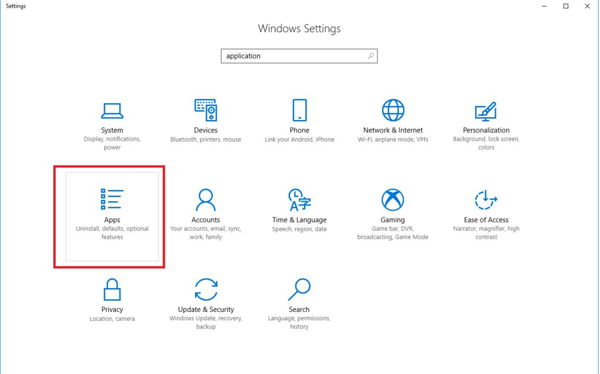Image resolution: width=600 pixels, height=374 pixels.
Task: Open the Devices keyboard and speaker icon
Action: click(206, 110)
